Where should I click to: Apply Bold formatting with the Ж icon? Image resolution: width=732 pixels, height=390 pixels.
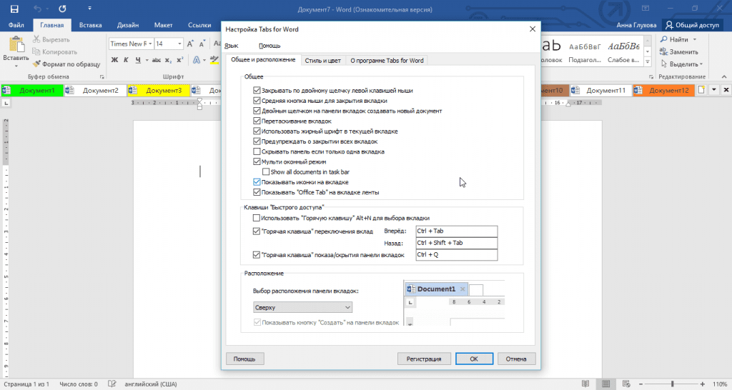(115, 60)
